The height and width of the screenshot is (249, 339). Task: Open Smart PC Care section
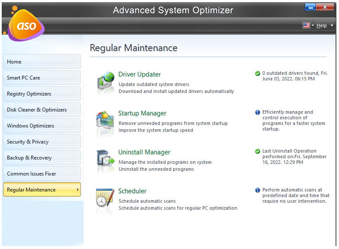(x=42, y=77)
